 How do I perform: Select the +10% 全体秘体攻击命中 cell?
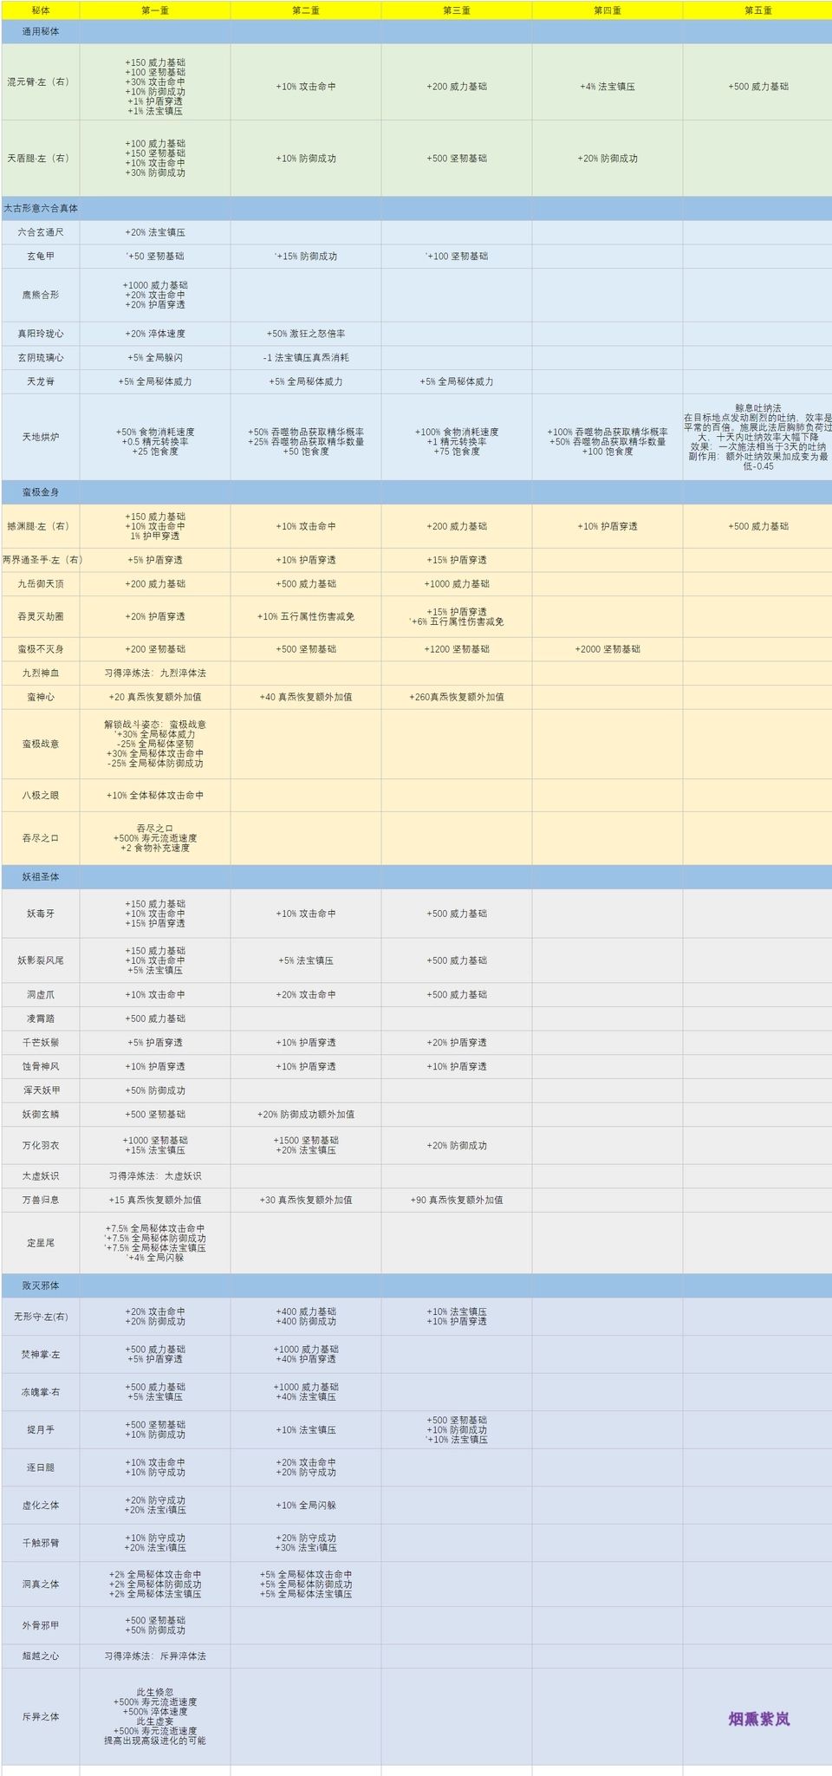(155, 796)
